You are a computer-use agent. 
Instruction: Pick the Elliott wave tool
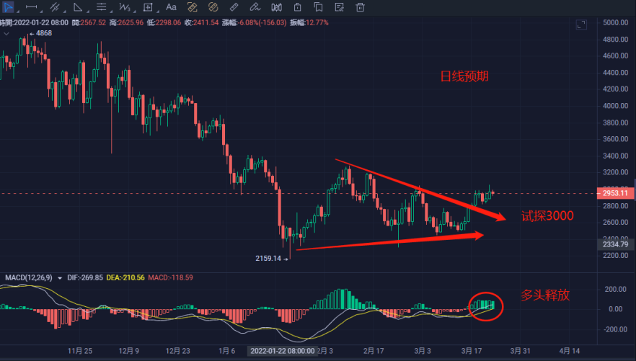point(124,7)
